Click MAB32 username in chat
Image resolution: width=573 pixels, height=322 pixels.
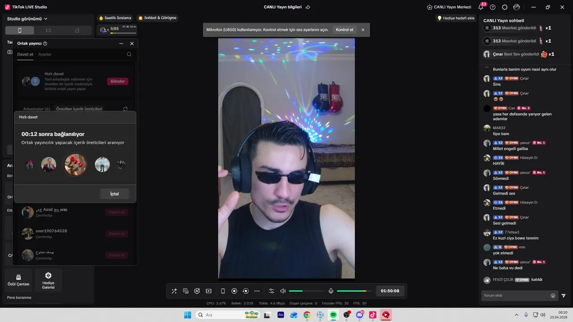pyautogui.click(x=499, y=128)
